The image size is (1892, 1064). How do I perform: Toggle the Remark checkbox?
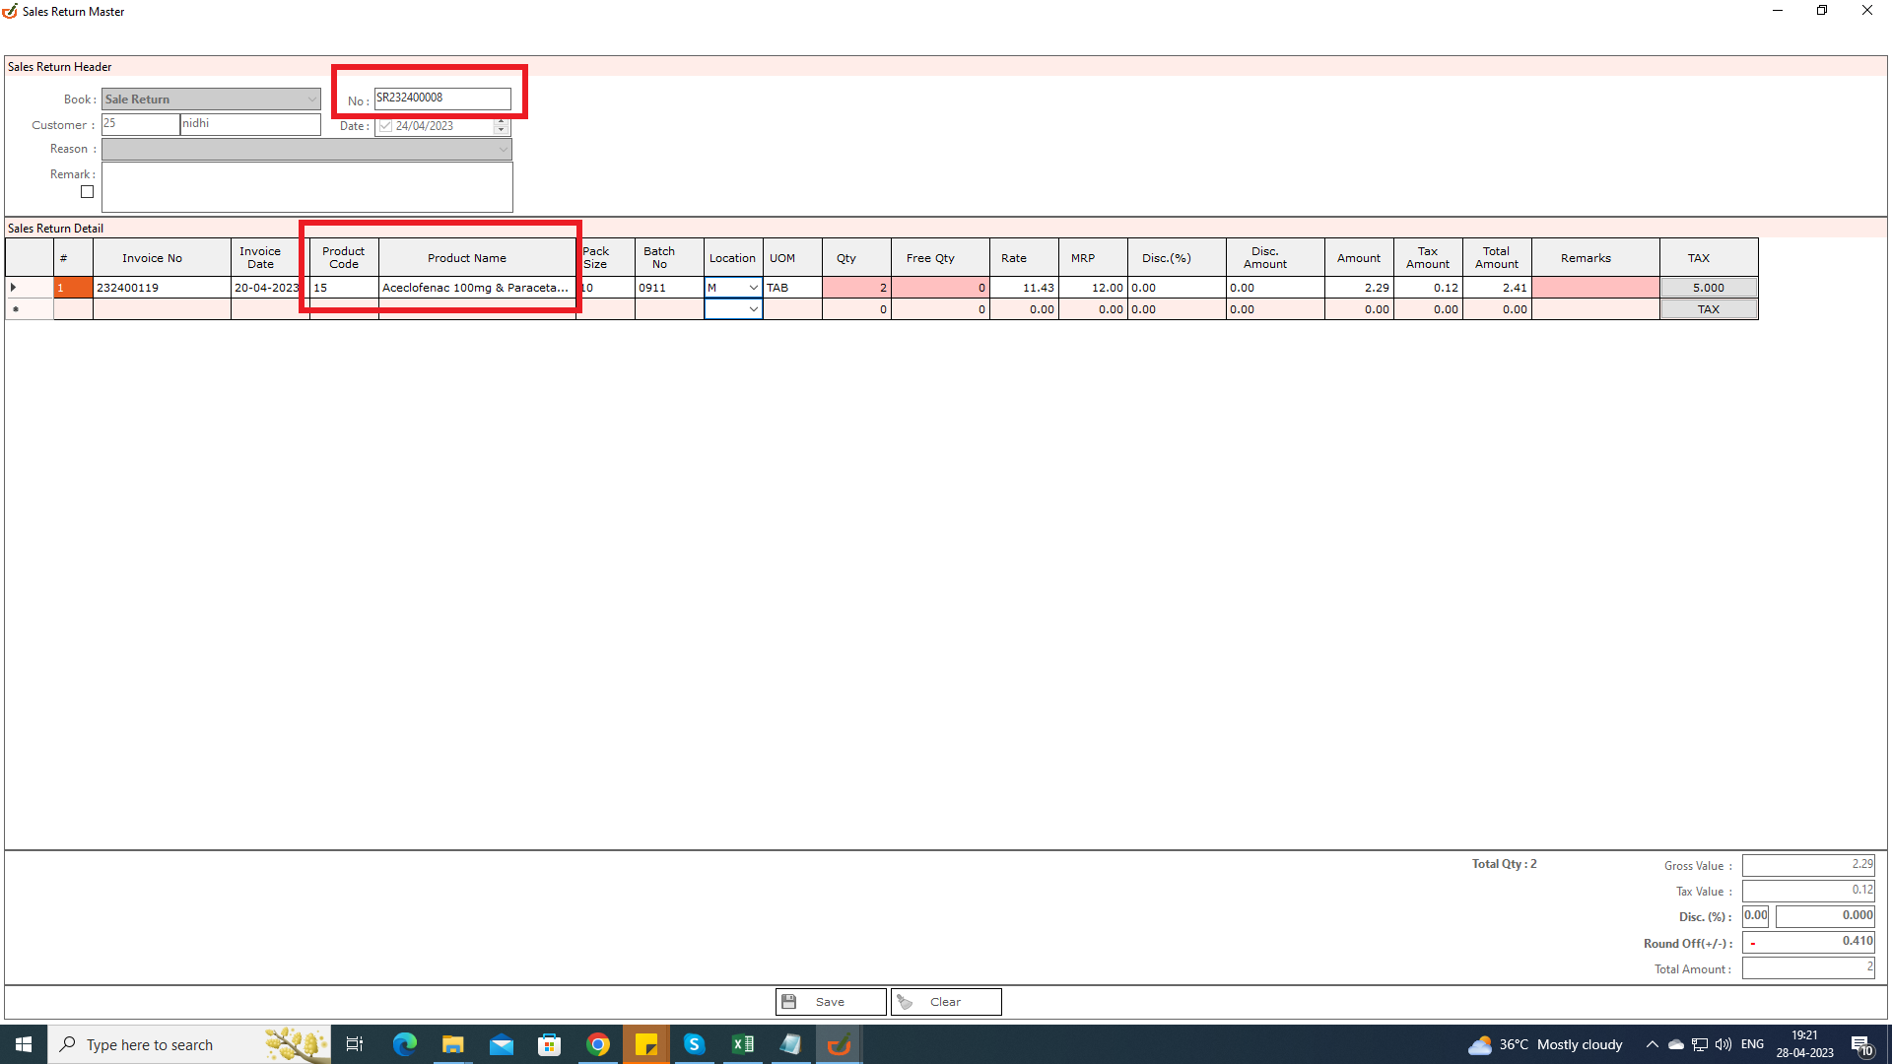click(88, 192)
